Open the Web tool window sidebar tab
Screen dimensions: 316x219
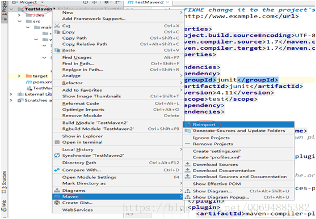[4, 205]
